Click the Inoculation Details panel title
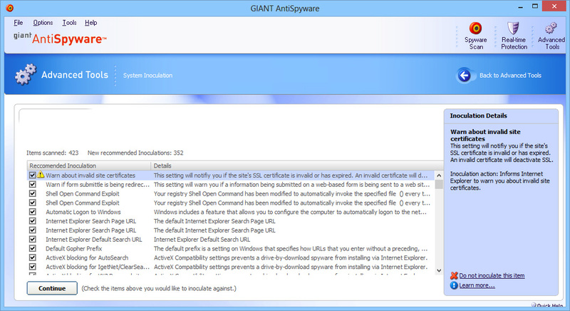The height and width of the screenshot is (311, 570). tap(478, 116)
